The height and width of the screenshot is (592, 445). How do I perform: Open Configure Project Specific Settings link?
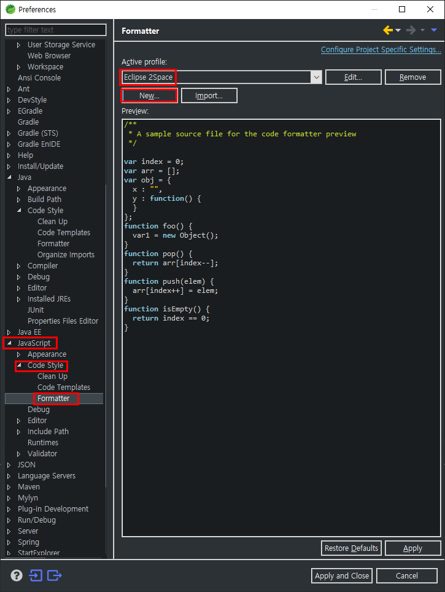[381, 50]
